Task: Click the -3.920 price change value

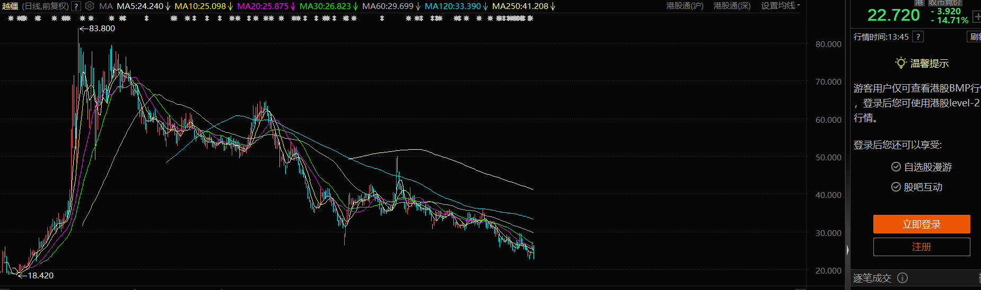Action: pyautogui.click(x=945, y=11)
